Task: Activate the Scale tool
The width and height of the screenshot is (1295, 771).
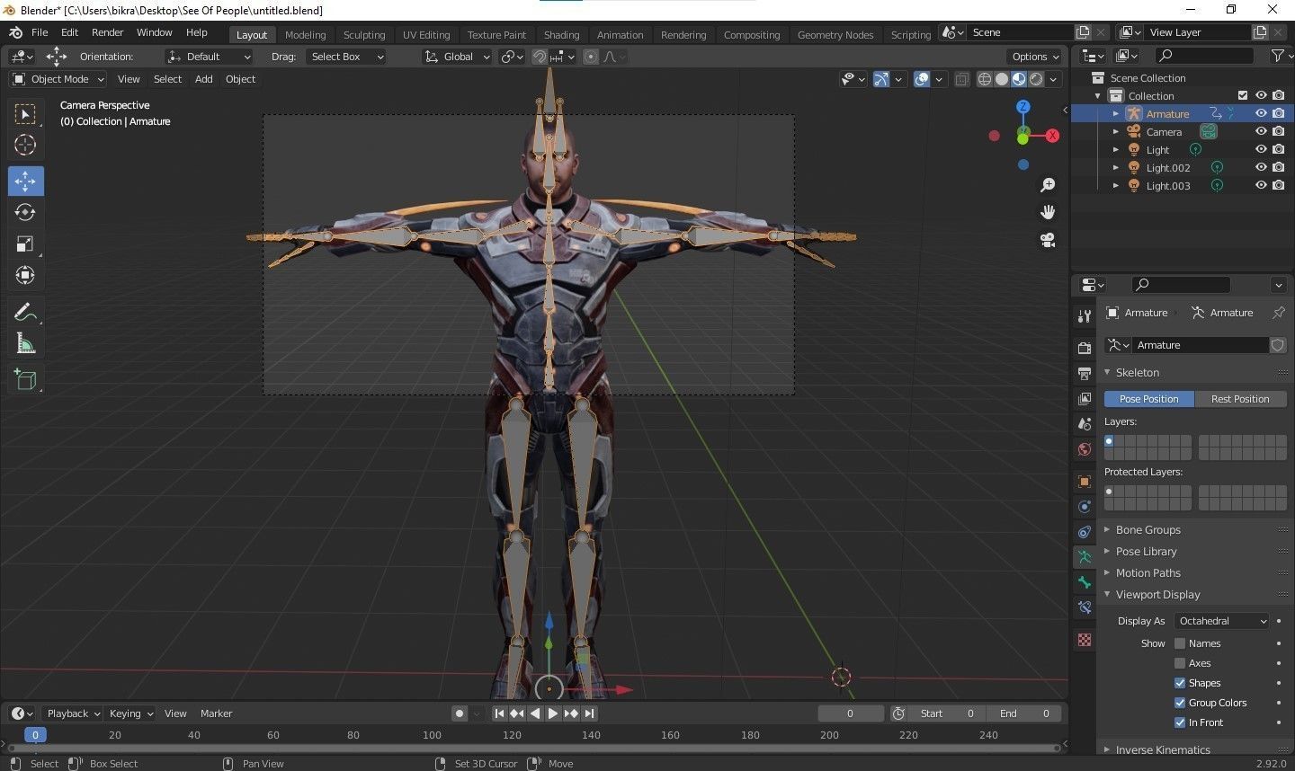Action: click(x=25, y=244)
